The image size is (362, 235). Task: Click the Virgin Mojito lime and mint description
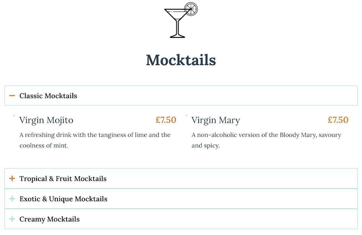[95, 140]
